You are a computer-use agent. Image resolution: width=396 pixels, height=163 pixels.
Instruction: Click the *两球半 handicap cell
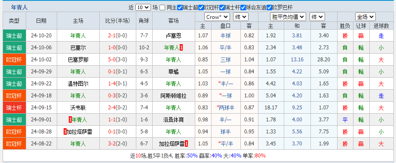(x=226, y=108)
